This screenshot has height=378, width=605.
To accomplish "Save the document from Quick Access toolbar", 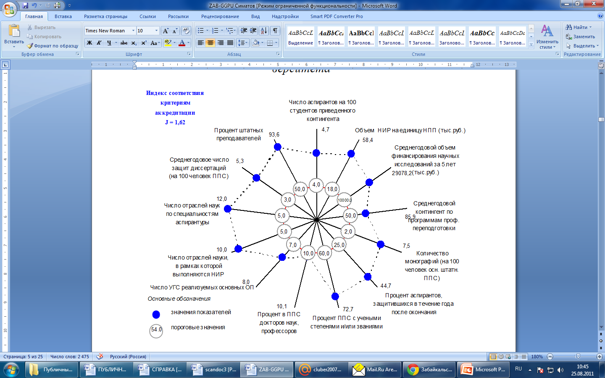I will (25, 5).
